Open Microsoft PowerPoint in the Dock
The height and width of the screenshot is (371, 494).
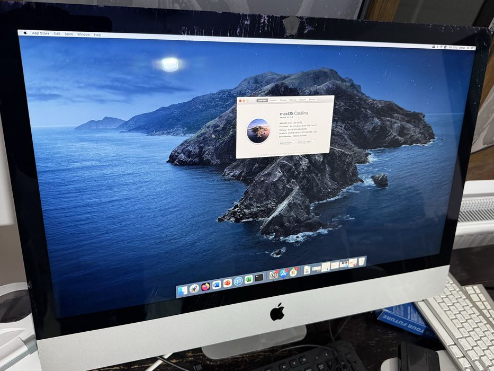tap(228, 283)
